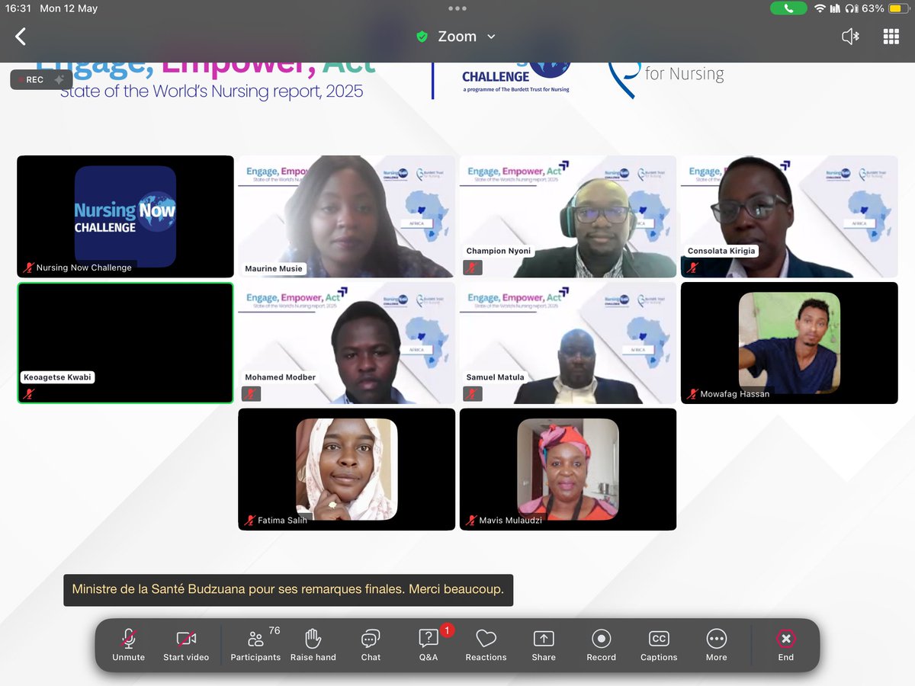The image size is (915, 686).
Task: Select Mavis Mulaudzi's profile tile
Action: pyautogui.click(x=568, y=470)
